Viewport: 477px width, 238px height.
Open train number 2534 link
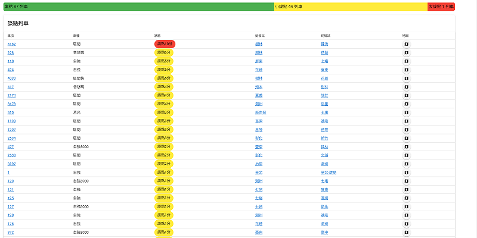[x=11, y=138]
